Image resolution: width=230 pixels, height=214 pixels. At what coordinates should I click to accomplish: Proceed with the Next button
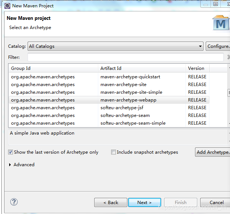[x=145, y=203]
